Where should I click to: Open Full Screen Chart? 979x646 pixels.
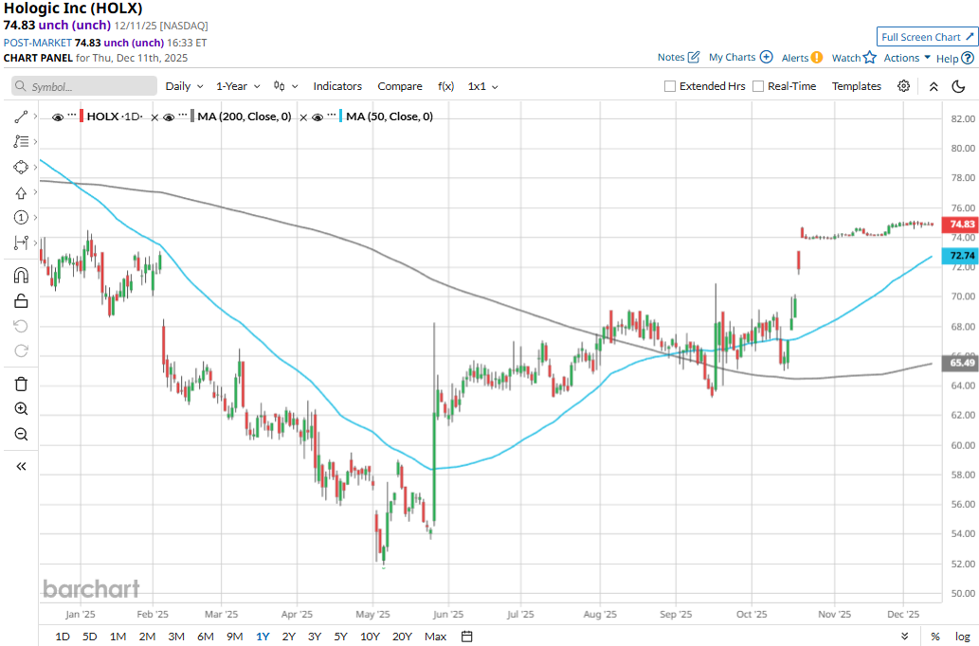(x=927, y=37)
